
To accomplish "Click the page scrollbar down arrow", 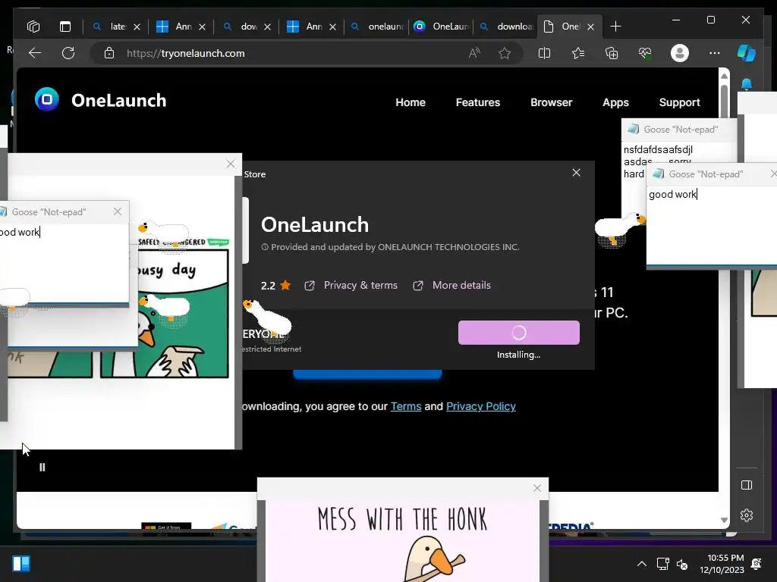I will pyautogui.click(x=724, y=520).
